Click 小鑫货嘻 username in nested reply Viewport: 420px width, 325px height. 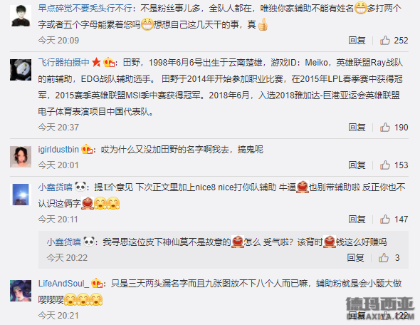(64, 242)
